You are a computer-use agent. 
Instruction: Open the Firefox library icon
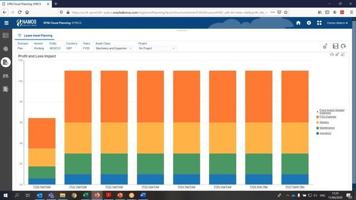coord(320,12)
